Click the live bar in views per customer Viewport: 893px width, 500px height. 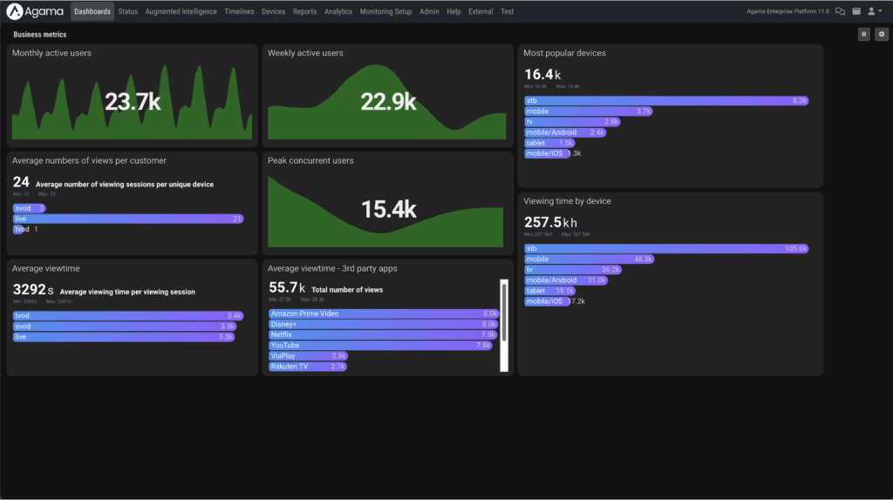click(x=128, y=219)
